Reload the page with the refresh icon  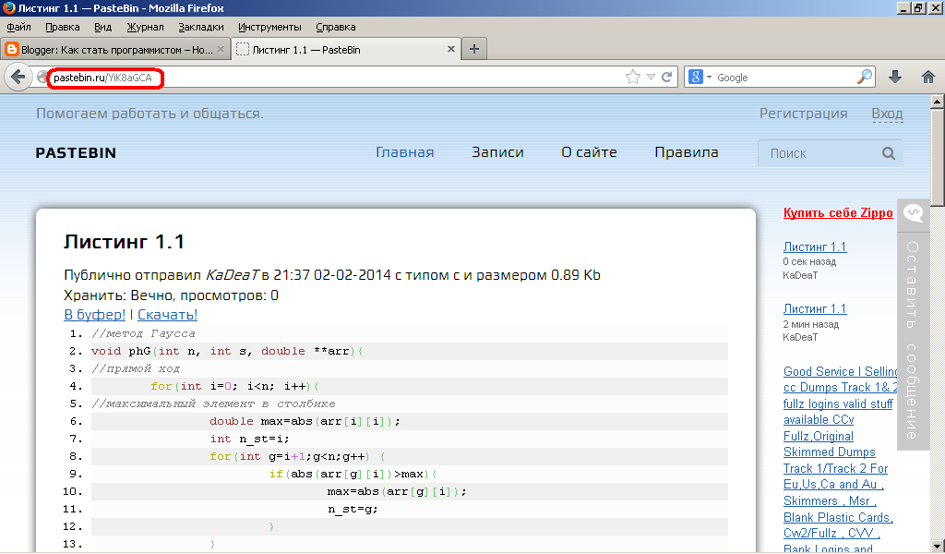[666, 78]
